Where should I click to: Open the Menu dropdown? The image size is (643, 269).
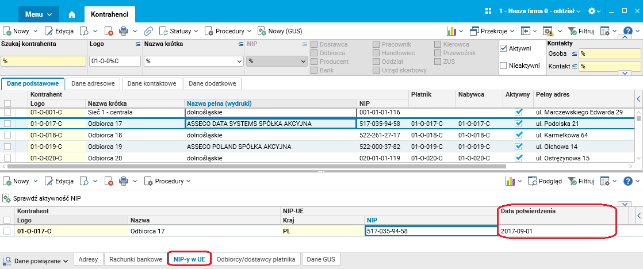[x=39, y=14]
